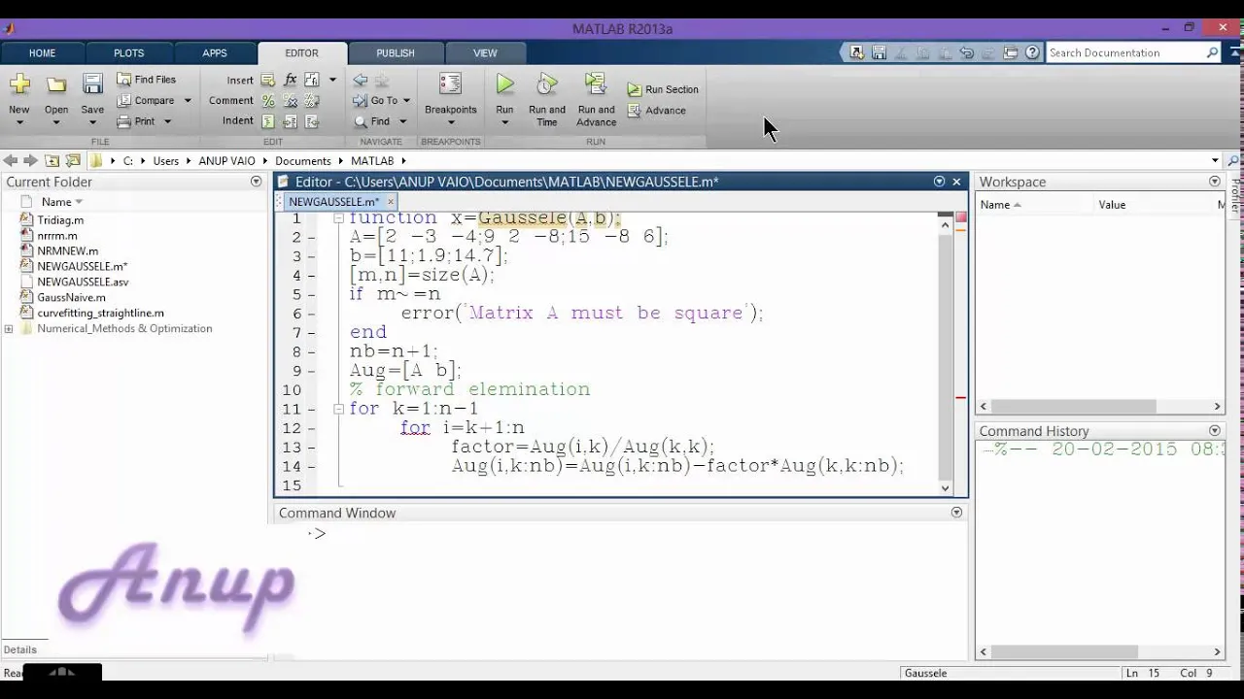The image size is (1244, 699).
Task: Click the Uncomment lines icon
Action: [290, 100]
